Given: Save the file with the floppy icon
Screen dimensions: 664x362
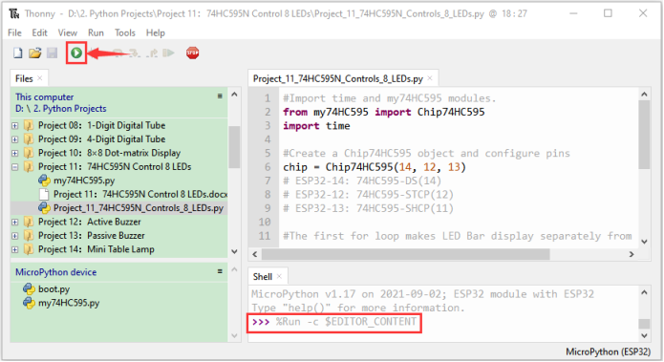Looking at the screenshot, I should coord(53,53).
